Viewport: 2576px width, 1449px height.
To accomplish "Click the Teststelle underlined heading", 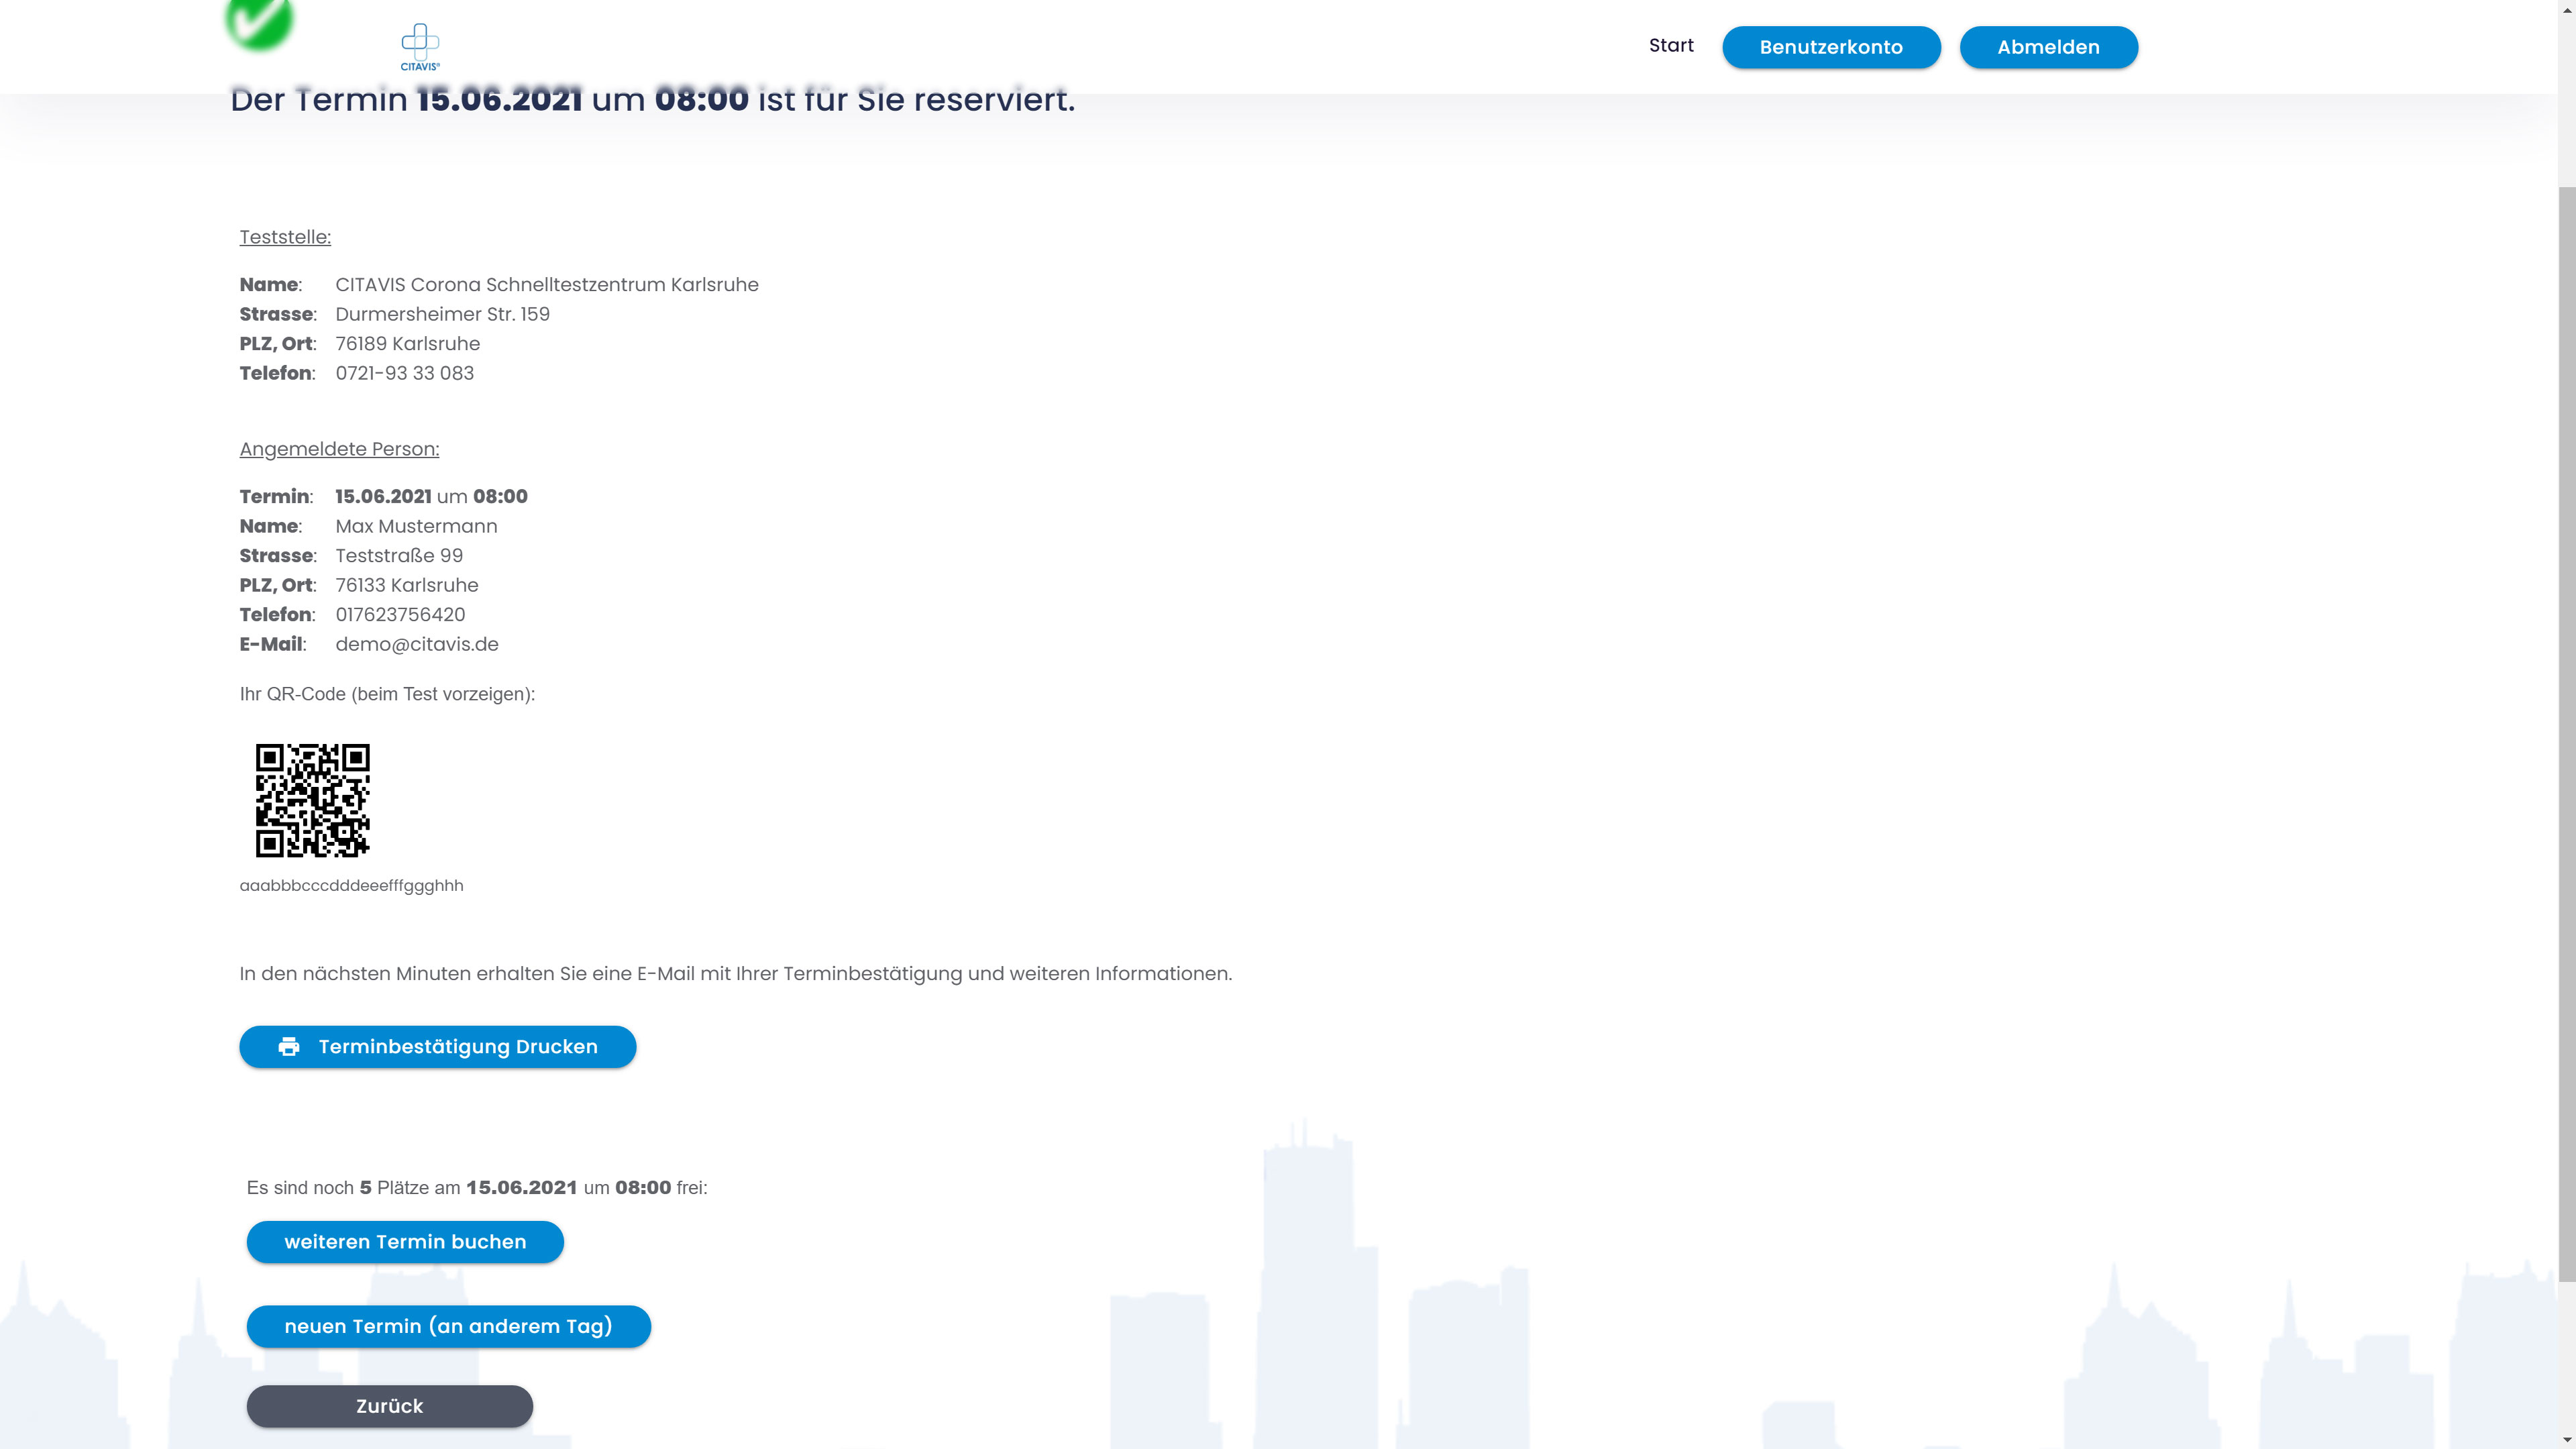I will pos(285,237).
